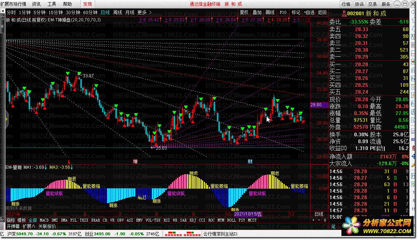Screen dimensions: 418x240
Task: Click the 2021/10/15/五 date marker
Action: [248, 214]
